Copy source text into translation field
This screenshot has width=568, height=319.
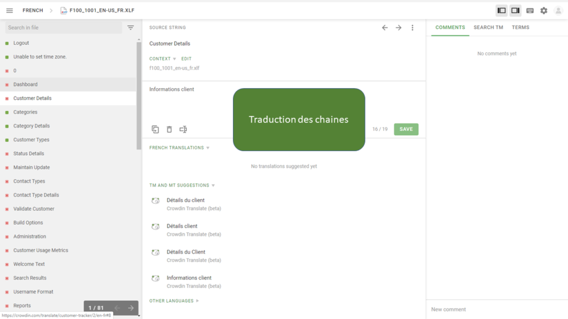(x=155, y=129)
